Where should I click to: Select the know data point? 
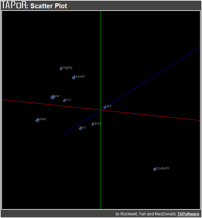pyautogui.click(x=37, y=121)
